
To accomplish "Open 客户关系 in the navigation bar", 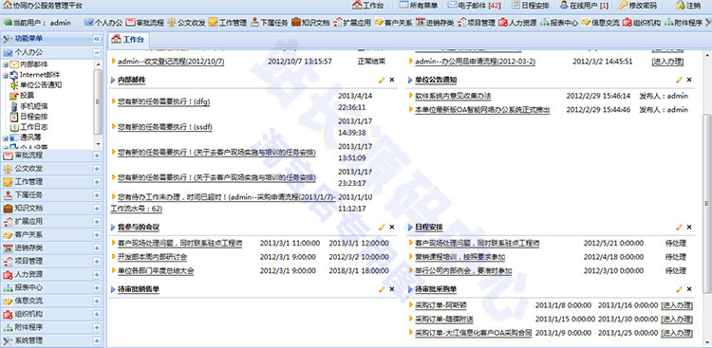I will (x=393, y=22).
